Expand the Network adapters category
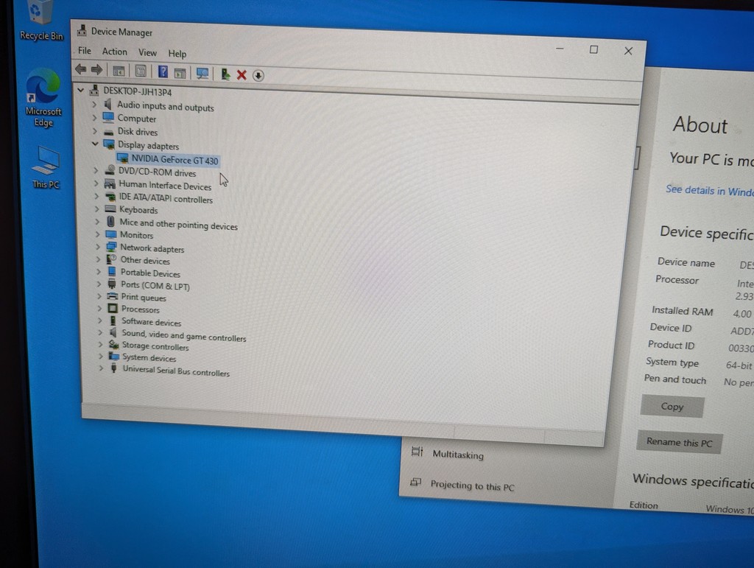 (x=98, y=247)
